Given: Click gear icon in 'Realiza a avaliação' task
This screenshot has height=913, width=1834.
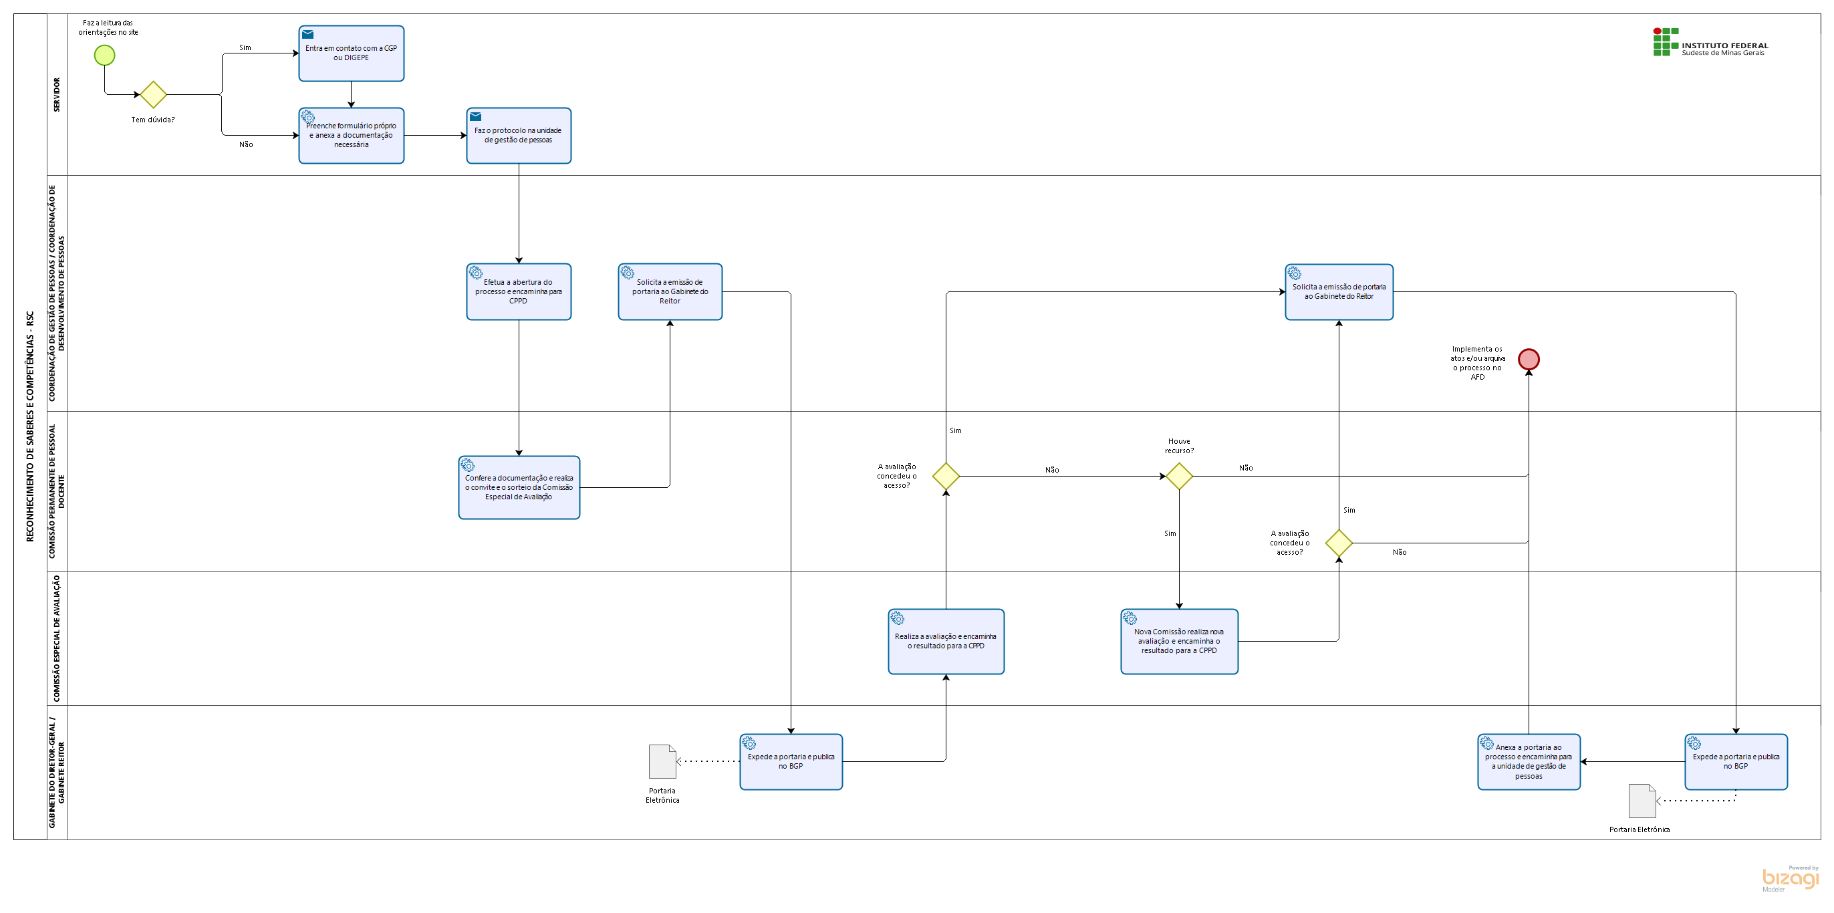Looking at the screenshot, I should tap(898, 618).
